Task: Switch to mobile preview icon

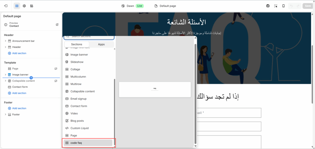Action: click(x=283, y=6)
